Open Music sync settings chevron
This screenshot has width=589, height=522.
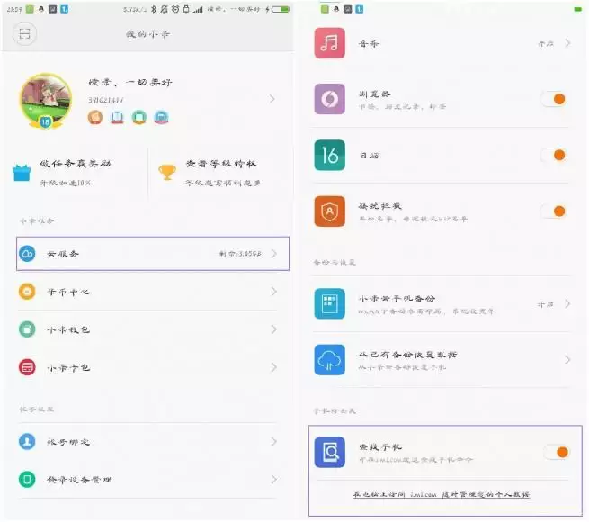tap(567, 43)
